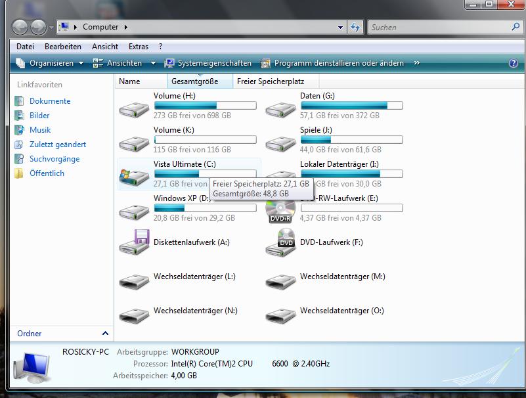Click the DVD+R disc icon for drive E:
This screenshot has width=526, height=398.
coord(280,211)
